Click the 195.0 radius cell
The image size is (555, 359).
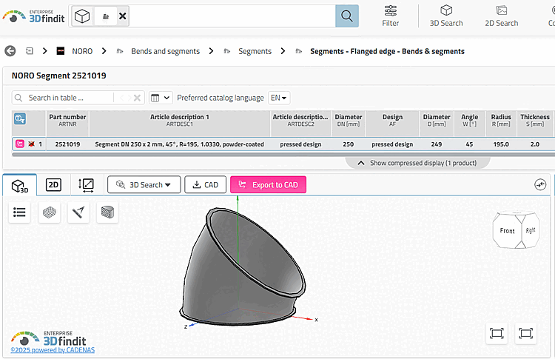[501, 144]
